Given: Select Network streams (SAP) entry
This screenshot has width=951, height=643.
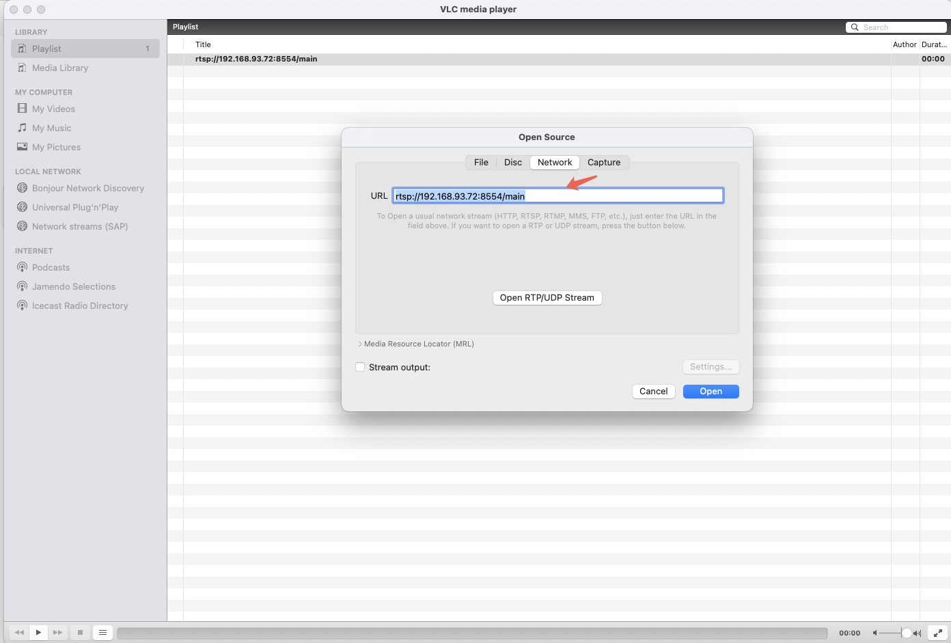Looking at the screenshot, I should tap(80, 226).
